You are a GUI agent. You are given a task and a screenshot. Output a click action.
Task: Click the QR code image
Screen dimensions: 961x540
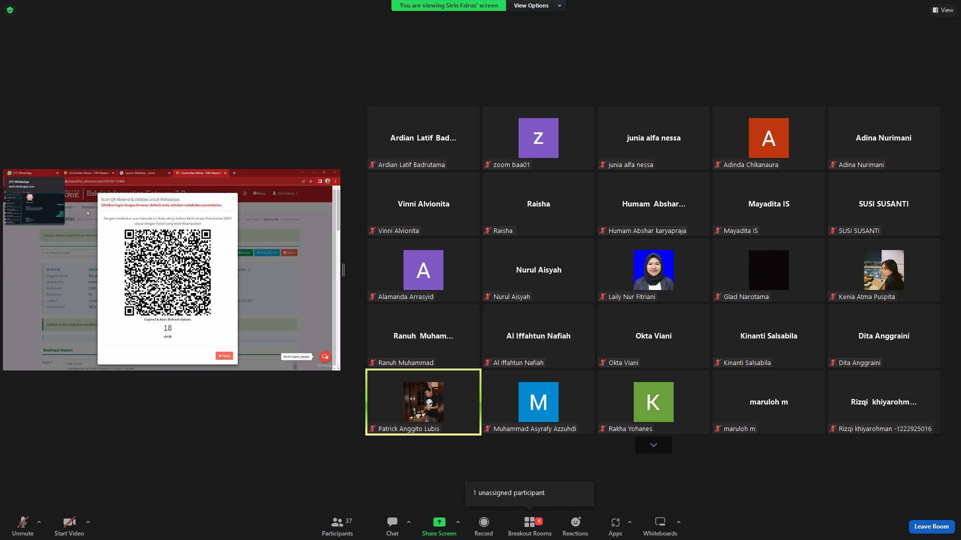click(168, 272)
